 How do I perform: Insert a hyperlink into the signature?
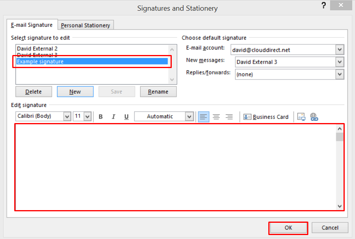[x=314, y=116]
